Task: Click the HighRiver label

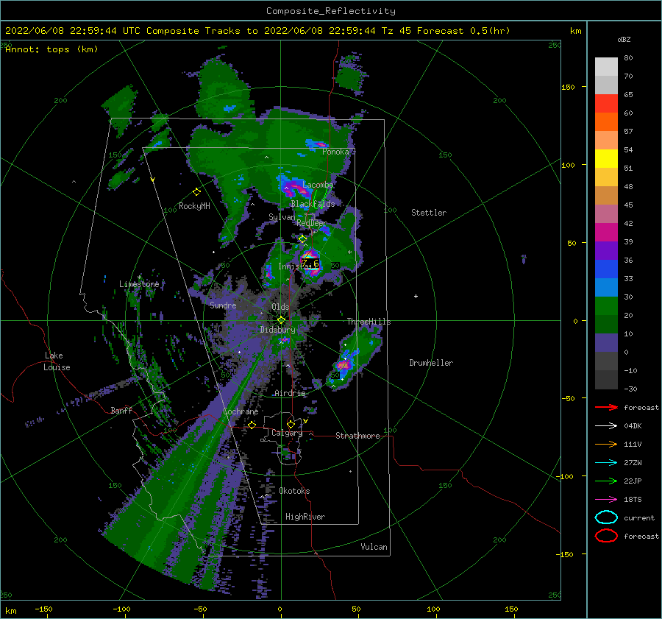Action: tap(305, 517)
